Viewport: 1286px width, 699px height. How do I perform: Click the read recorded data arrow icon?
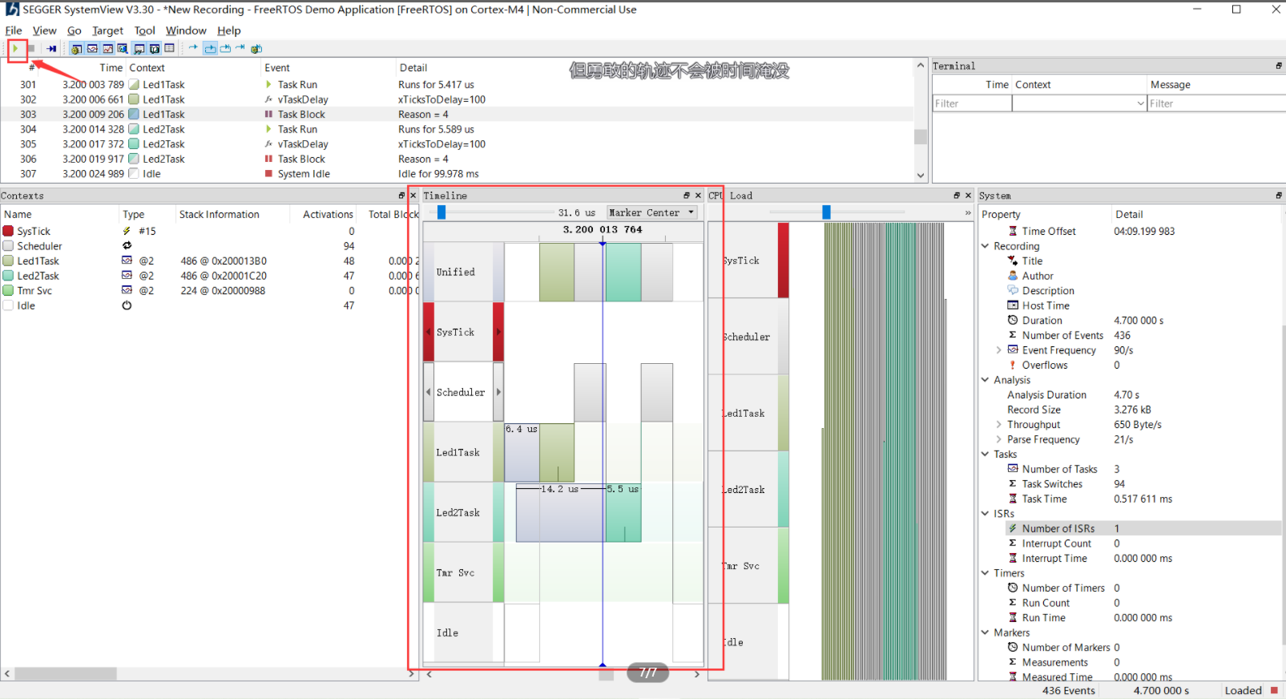coord(51,48)
